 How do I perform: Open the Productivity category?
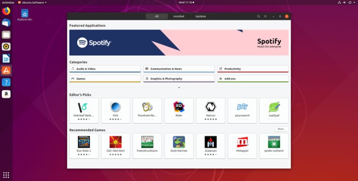[253, 69]
